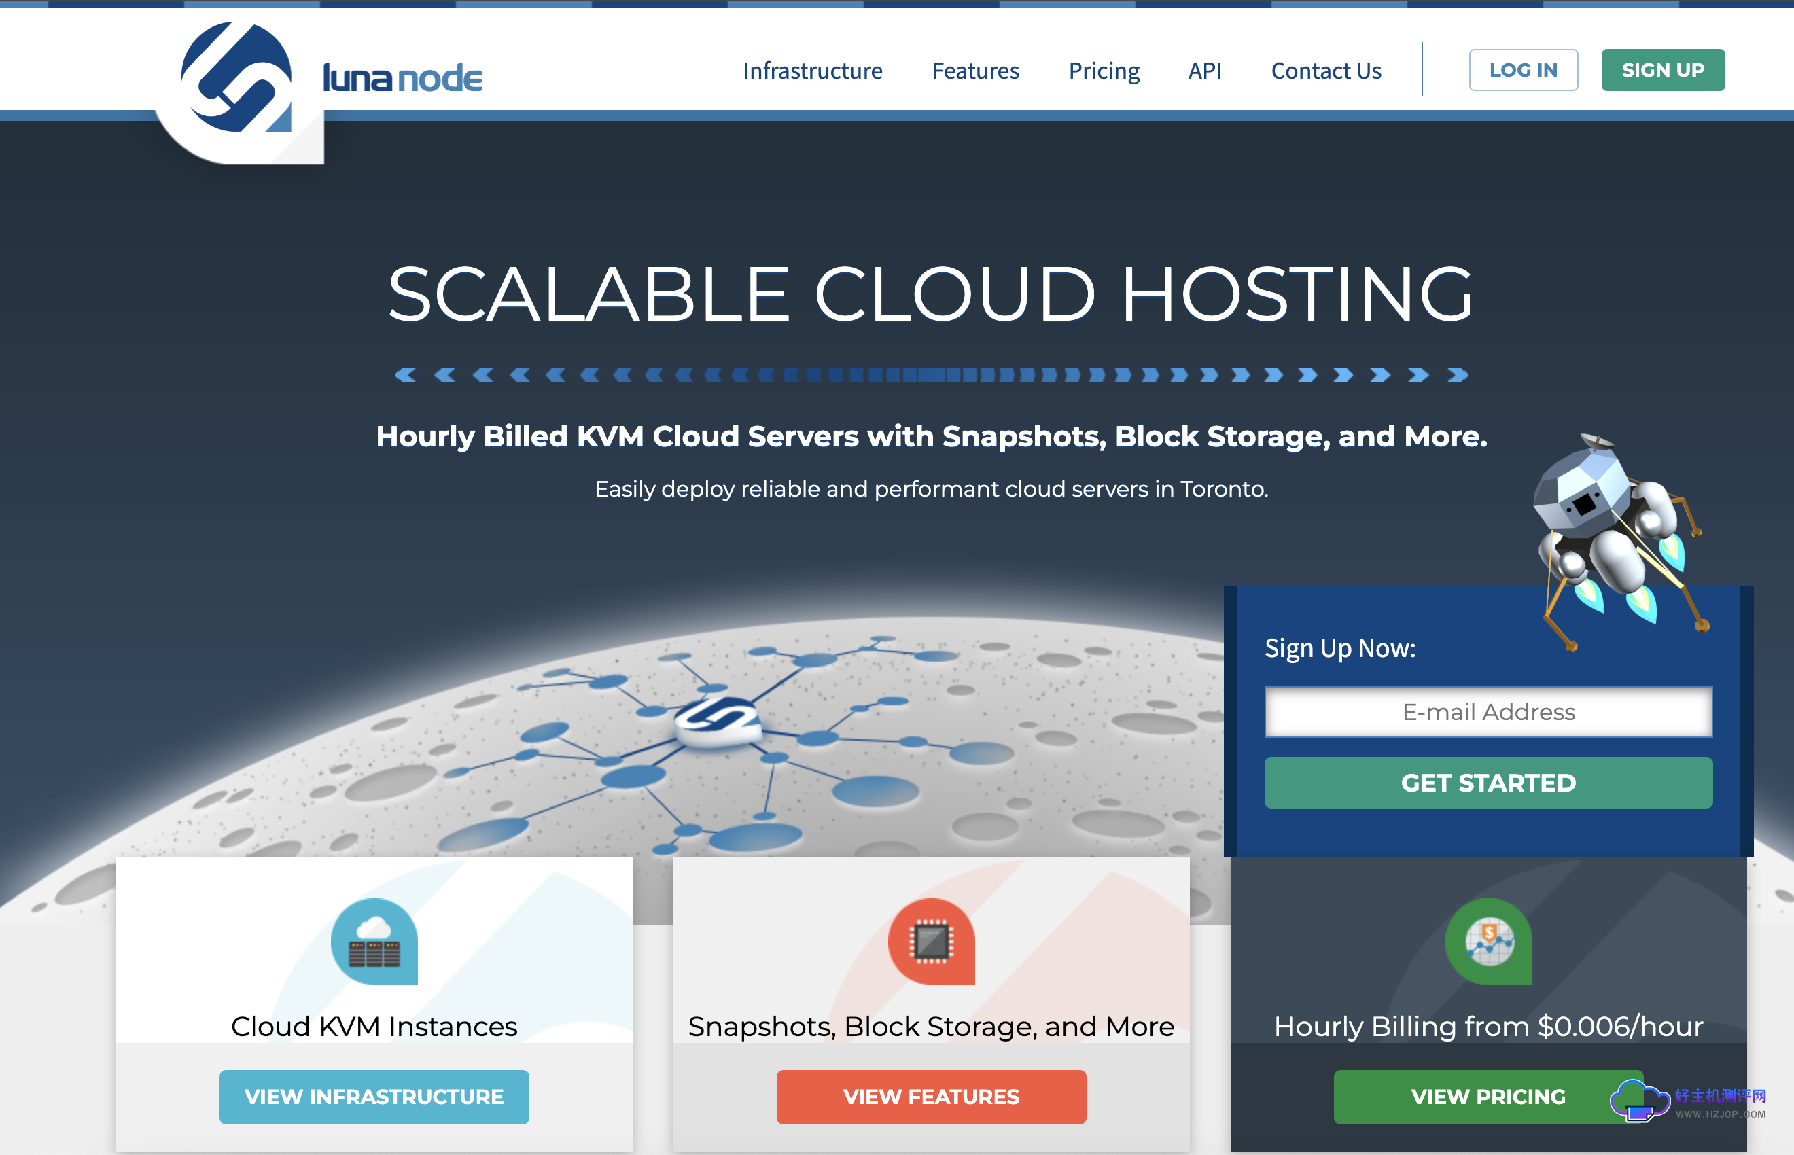
Task: Open the Pricing nav link
Action: (1104, 71)
